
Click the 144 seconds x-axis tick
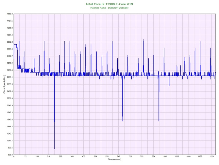[x=37, y=156]
